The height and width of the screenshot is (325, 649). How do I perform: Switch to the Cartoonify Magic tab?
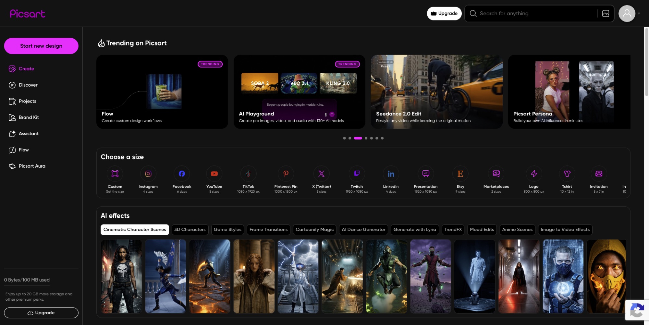pos(314,230)
